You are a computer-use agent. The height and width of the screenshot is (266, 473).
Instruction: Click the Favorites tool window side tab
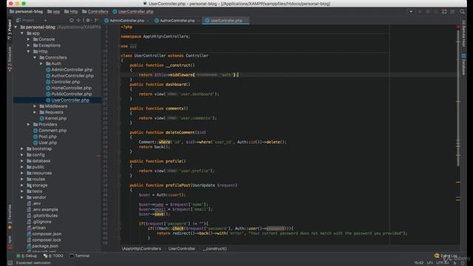[10, 217]
